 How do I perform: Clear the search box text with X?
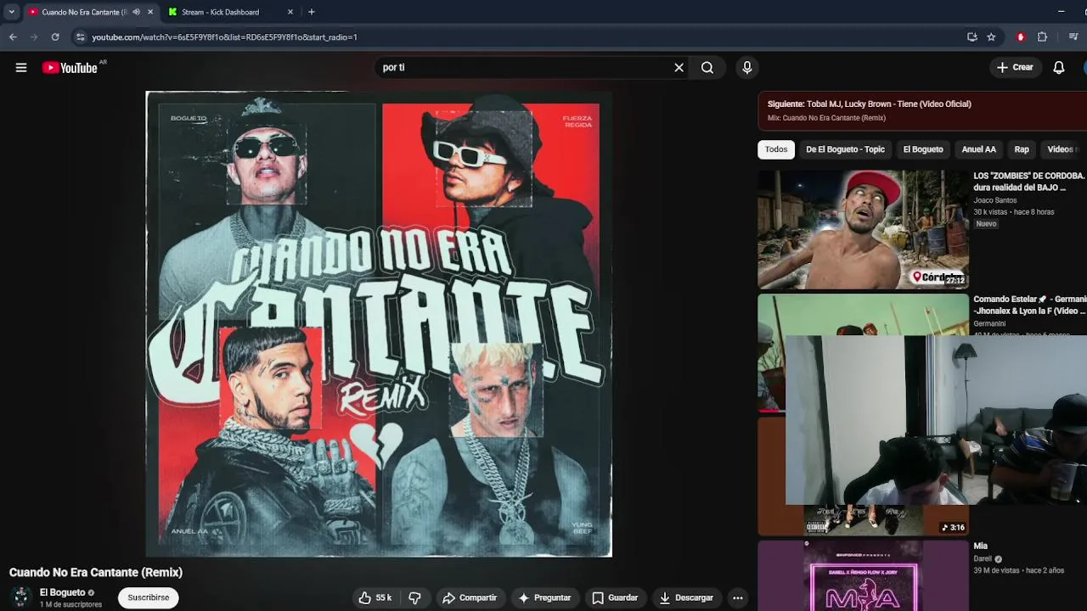click(679, 68)
